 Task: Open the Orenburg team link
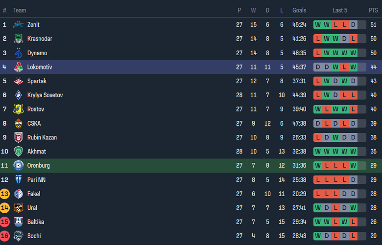pyautogui.click(x=38, y=166)
